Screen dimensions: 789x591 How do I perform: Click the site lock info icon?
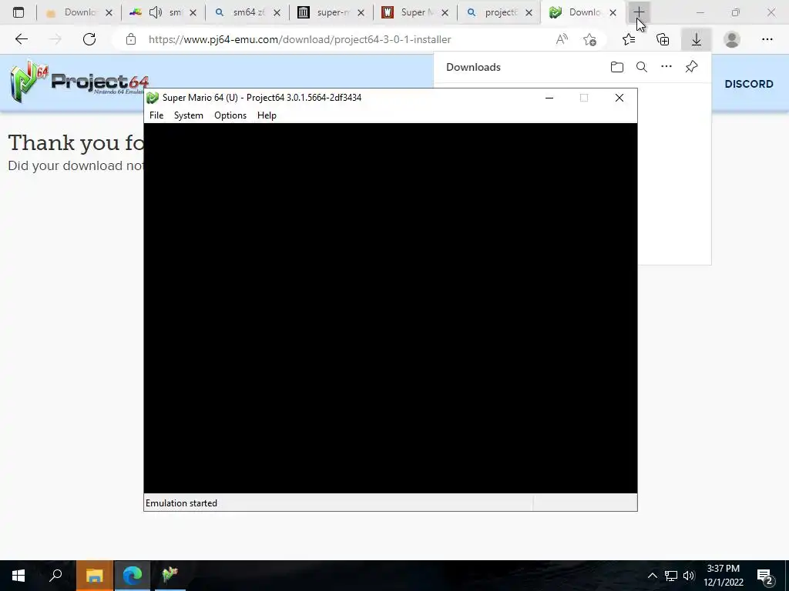tap(131, 39)
